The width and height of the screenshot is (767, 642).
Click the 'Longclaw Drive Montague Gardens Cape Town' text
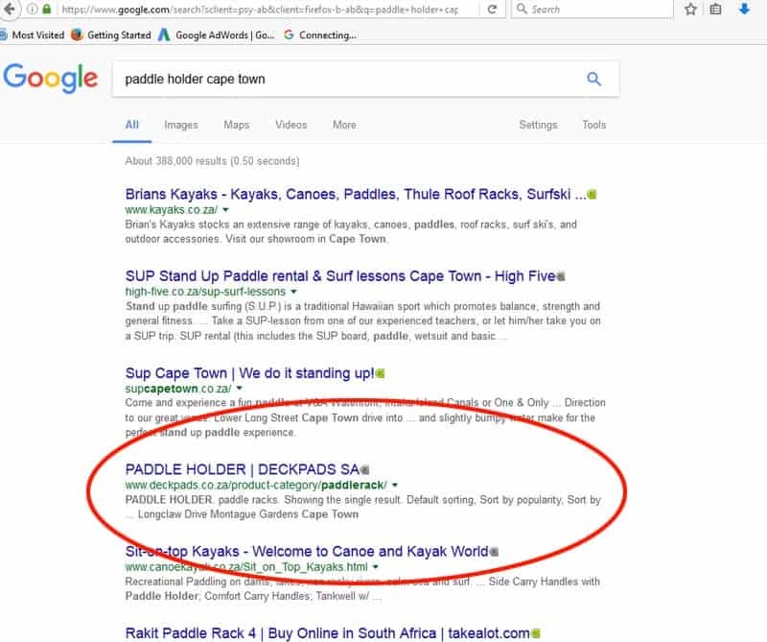pos(248,514)
